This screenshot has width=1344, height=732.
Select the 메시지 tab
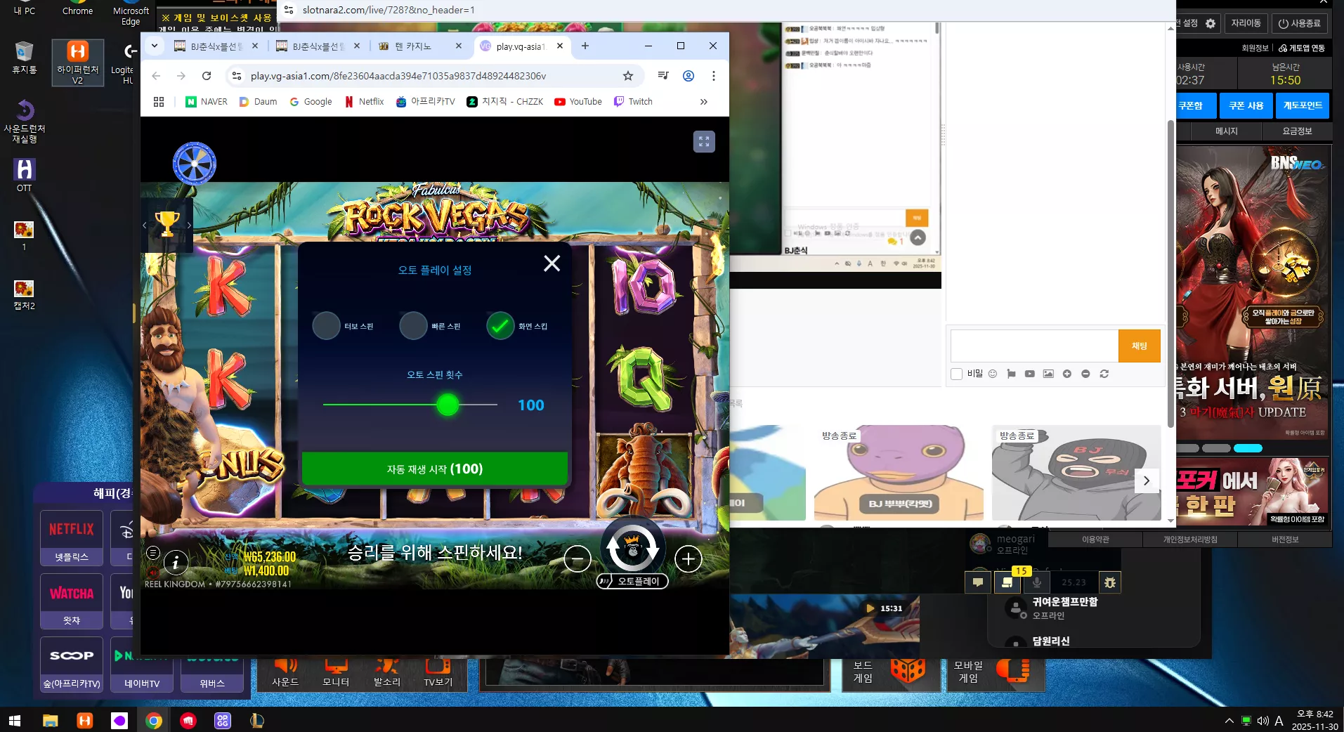coord(1226,131)
